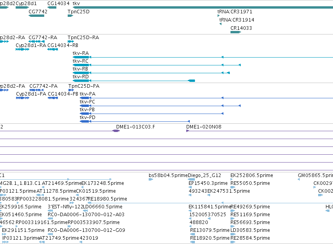Click the CG7742 gene glyph

tap(36, 16)
